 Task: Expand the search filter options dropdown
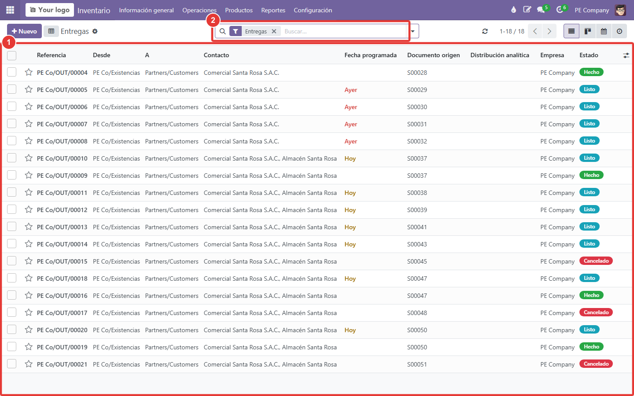pos(413,31)
